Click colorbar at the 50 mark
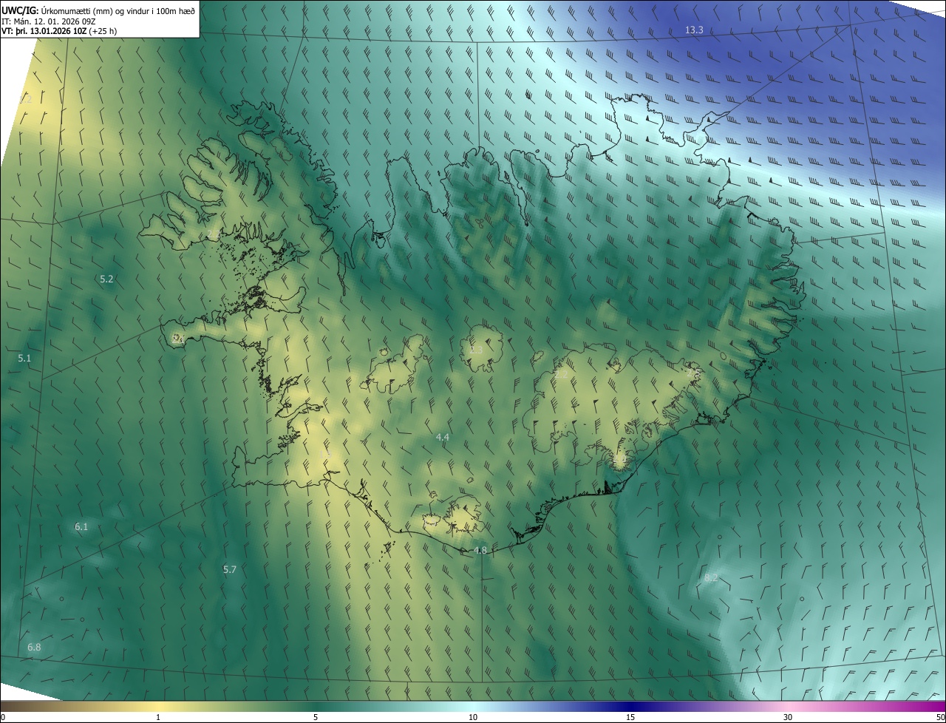 (940, 717)
